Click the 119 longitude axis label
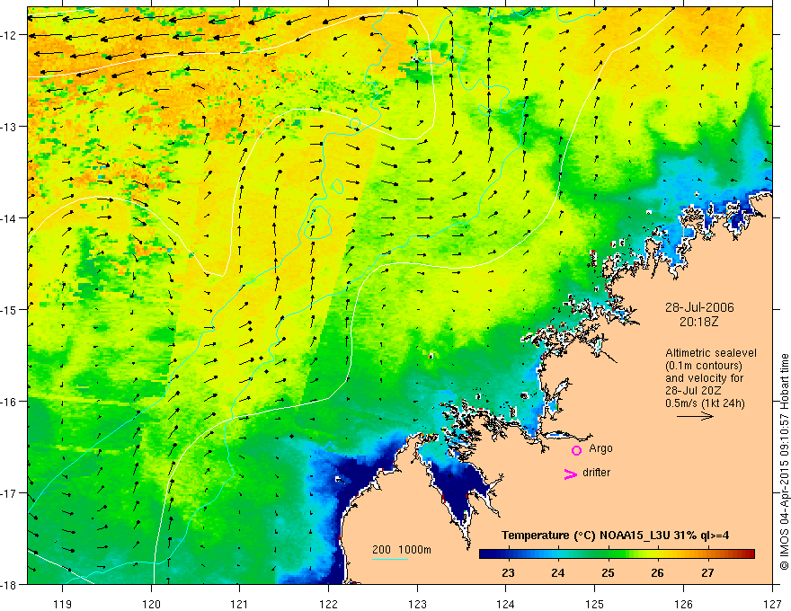Viewport: 791px width, 611px height. [63, 604]
